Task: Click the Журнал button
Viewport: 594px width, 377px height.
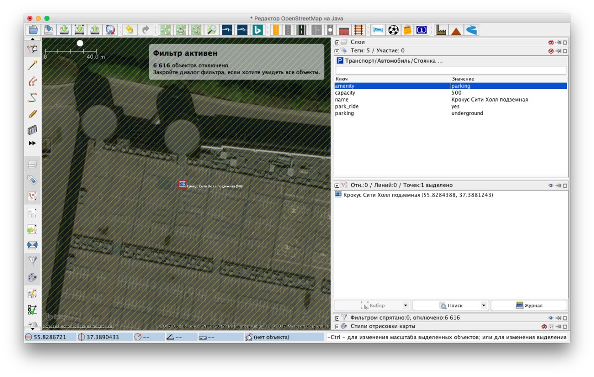Action: pos(529,306)
